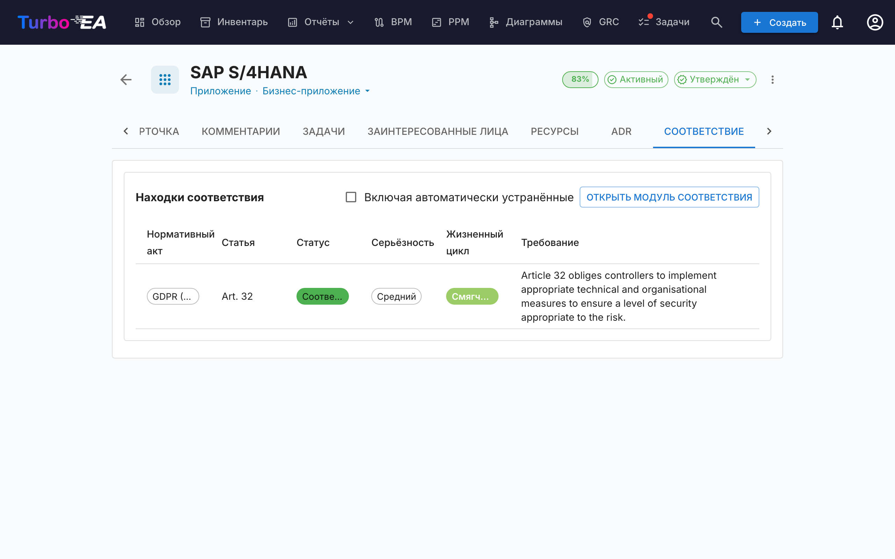The width and height of the screenshot is (895, 559).
Task: Click the Приложение type link
Action: 220,91
